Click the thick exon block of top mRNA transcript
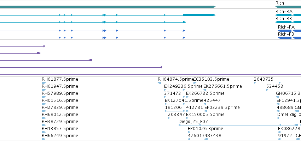Viewport: 301px width, 141px height. [199, 15]
